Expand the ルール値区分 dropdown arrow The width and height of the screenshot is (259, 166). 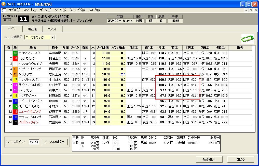(52, 37)
